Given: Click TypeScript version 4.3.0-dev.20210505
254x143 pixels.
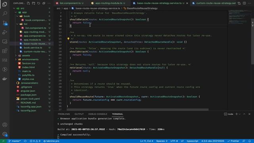Looking at the screenshot, I should (213, 141).
